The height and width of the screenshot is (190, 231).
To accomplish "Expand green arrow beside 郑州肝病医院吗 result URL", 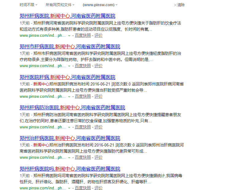I will point(69,188).
